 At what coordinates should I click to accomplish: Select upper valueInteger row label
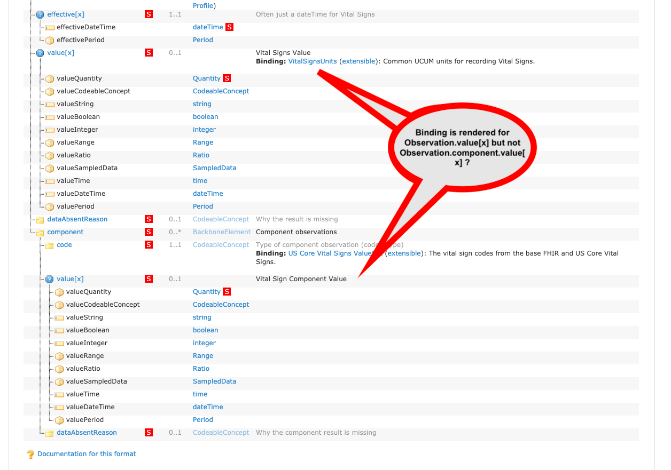pos(77,130)
